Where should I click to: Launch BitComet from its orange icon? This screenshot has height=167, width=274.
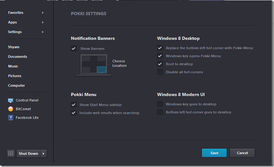(11, 109)
